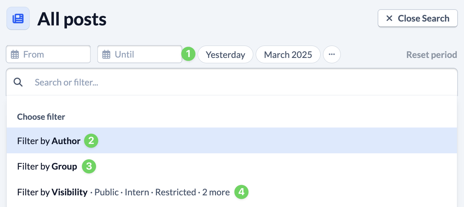Image resolution: width=464 pixels, height=207 pixels.
Task: Click the Reset period link
Action: pos(431,55)
